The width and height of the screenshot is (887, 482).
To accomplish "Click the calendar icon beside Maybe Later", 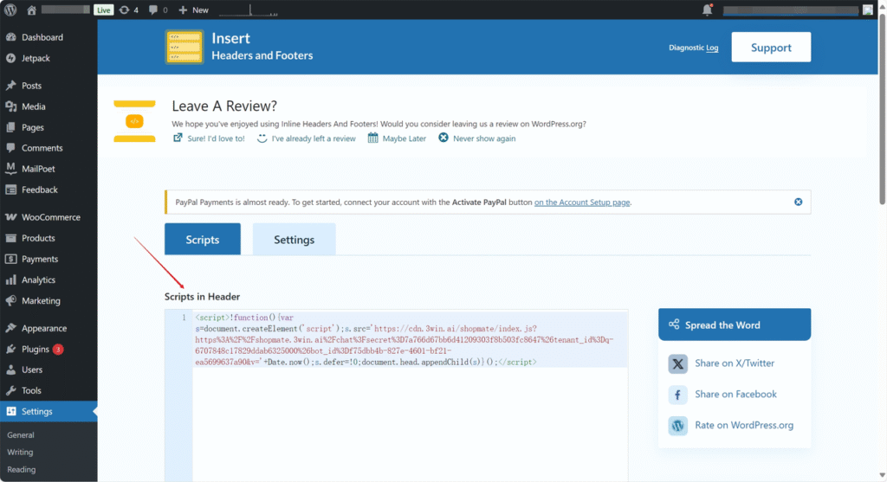I will tap(372, 138).
